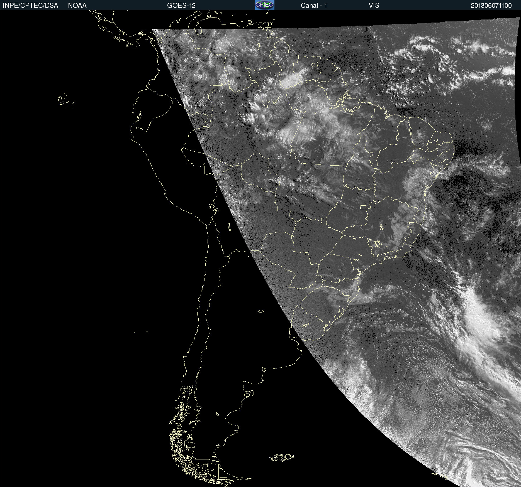Viewport: 521px width, 487px height.
Task: Click the Canal - 1 label
Action: click(314, 6)
